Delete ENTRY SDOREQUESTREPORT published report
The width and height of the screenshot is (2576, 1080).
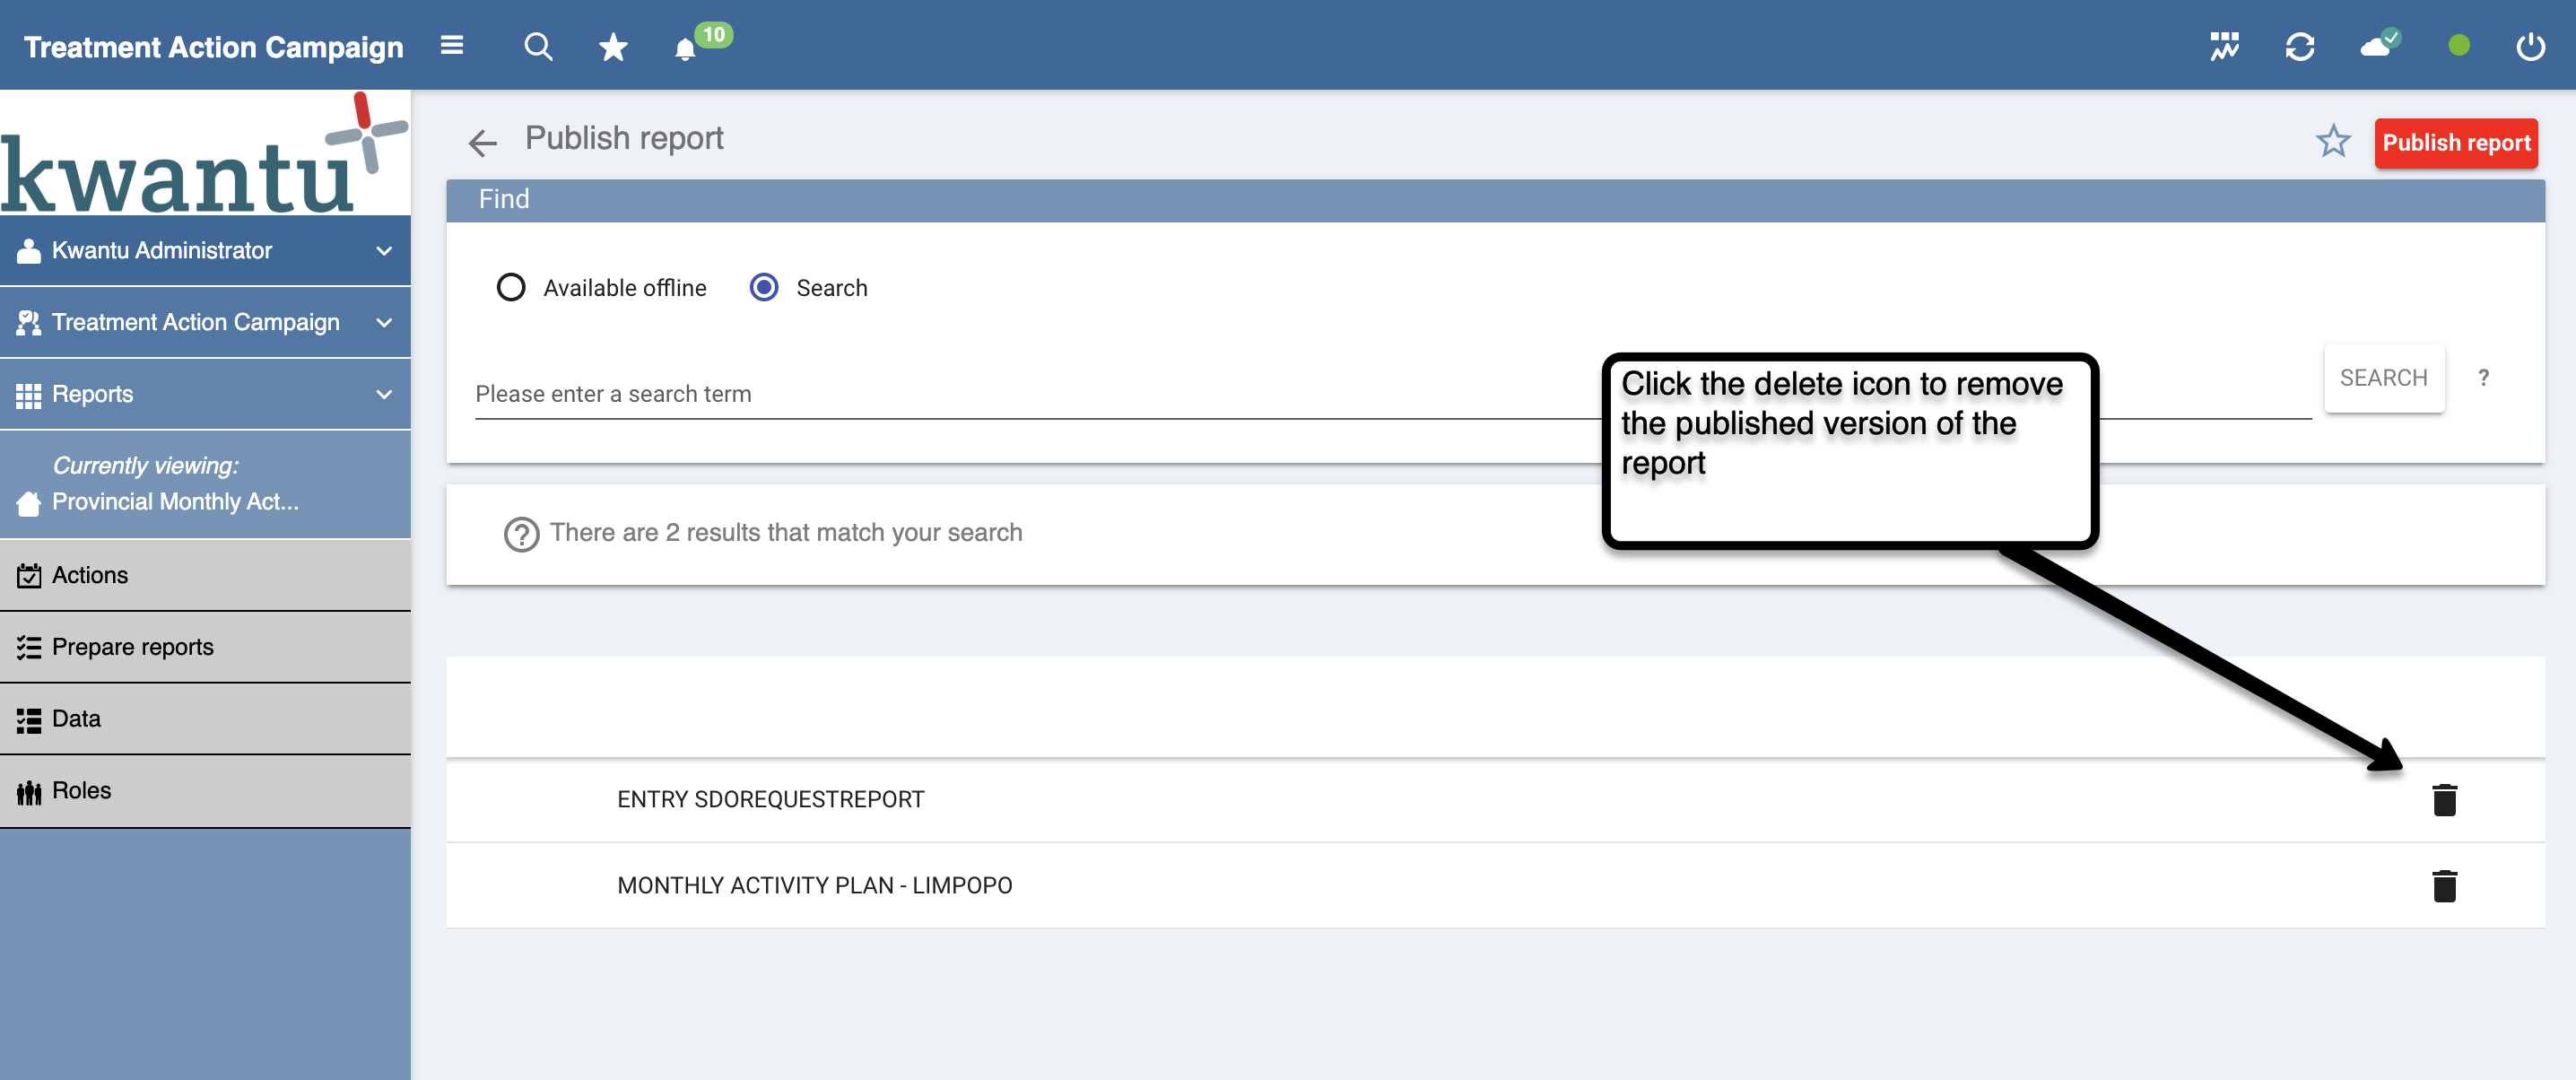pyautogui.click(x=2444, y=800)
